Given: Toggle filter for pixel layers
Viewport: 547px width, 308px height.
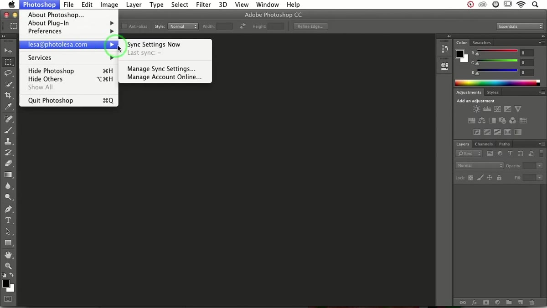Looking at the screenshot, I should click(x=490, y=154).
